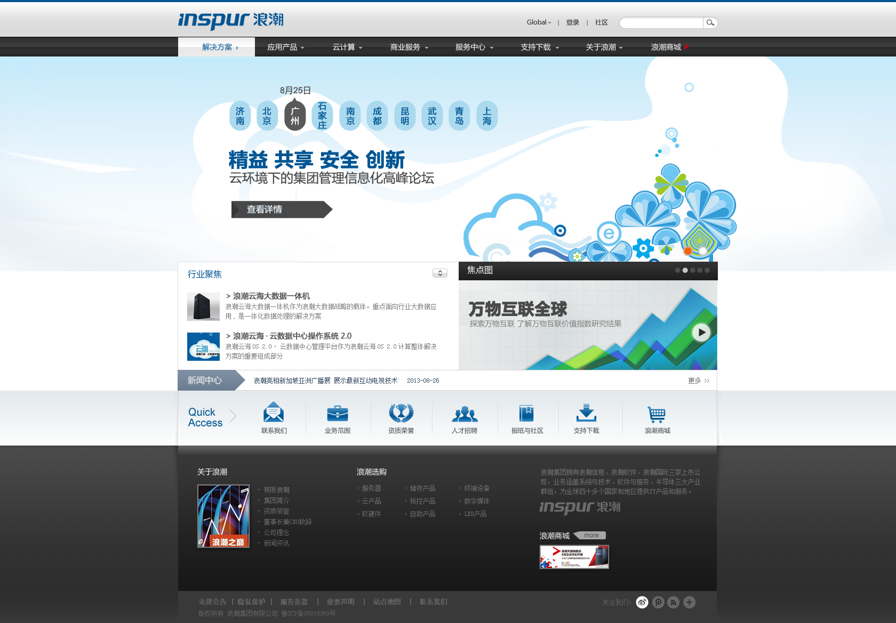Image resolution: width=896 pixels, height=623 pixels.
Task: Select the 昆明 city bubble
Action: tap(405, 116)
